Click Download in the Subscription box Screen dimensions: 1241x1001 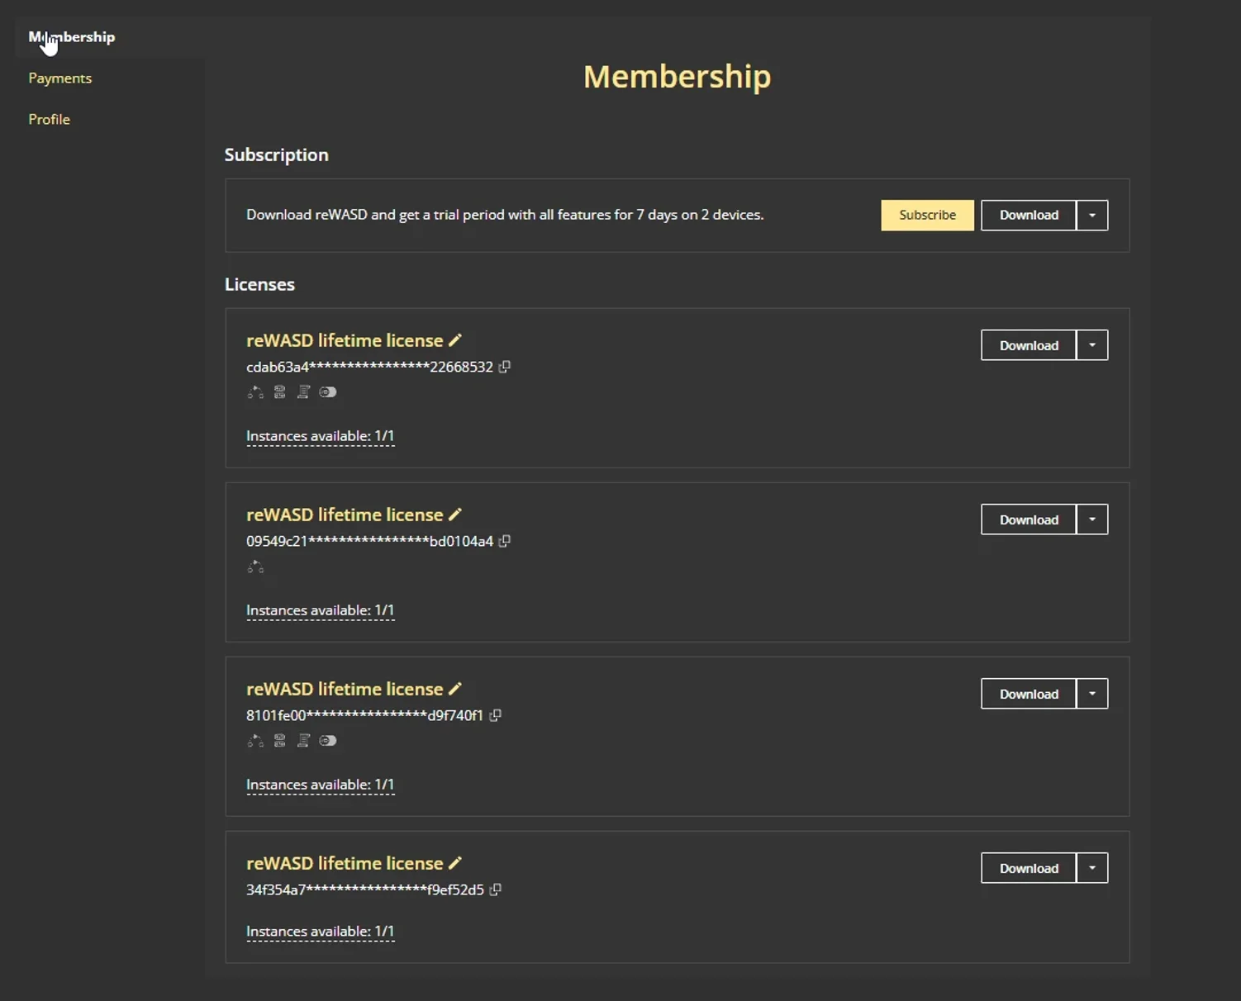1029,216
